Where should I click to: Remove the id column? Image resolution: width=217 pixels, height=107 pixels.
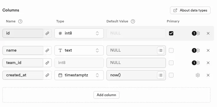[208, 33]
